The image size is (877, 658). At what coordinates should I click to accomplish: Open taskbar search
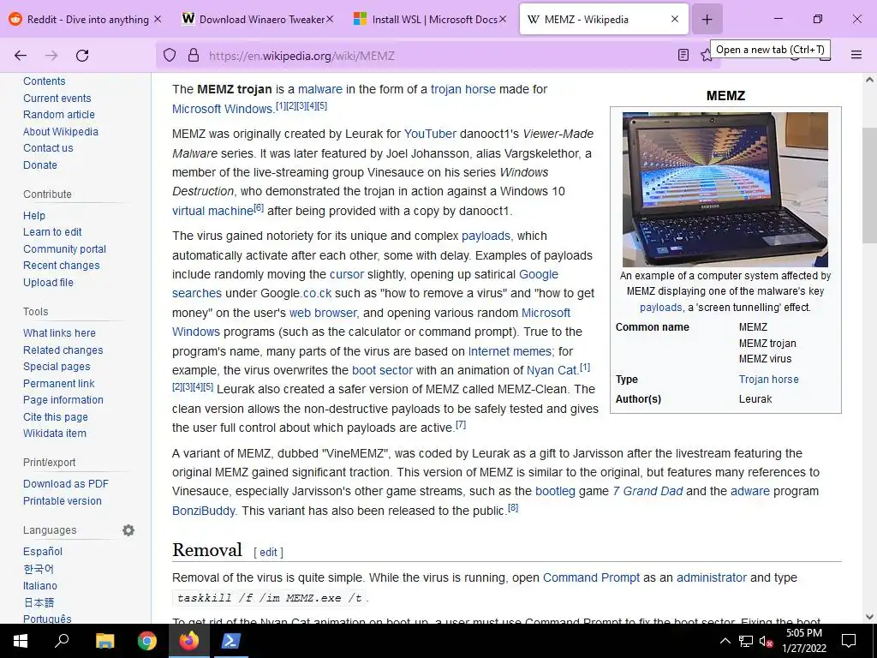62,641
